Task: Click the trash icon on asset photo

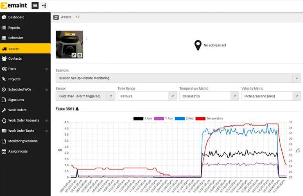Action: pyautogui.click(x=79, y=55)
